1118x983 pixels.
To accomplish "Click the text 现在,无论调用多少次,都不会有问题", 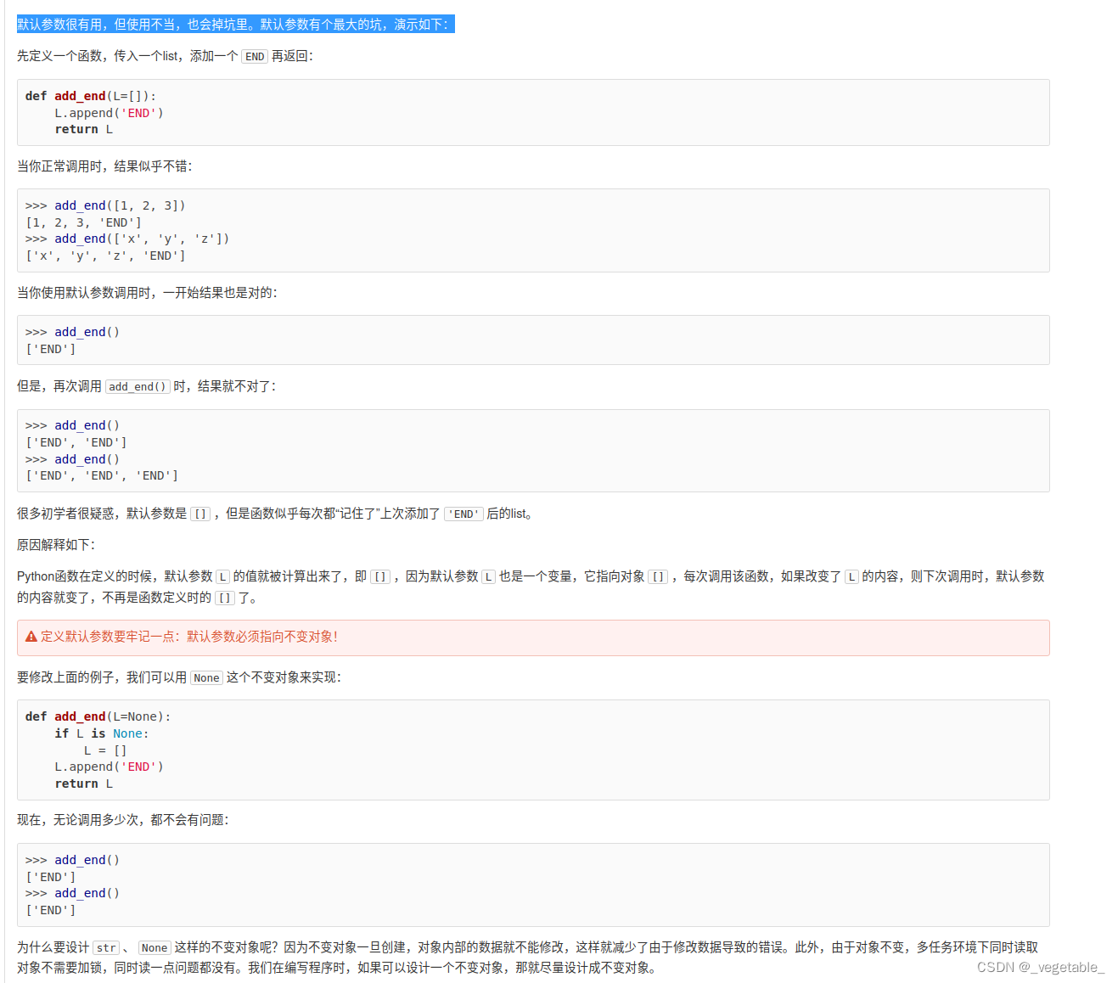I will coord(123,820).
